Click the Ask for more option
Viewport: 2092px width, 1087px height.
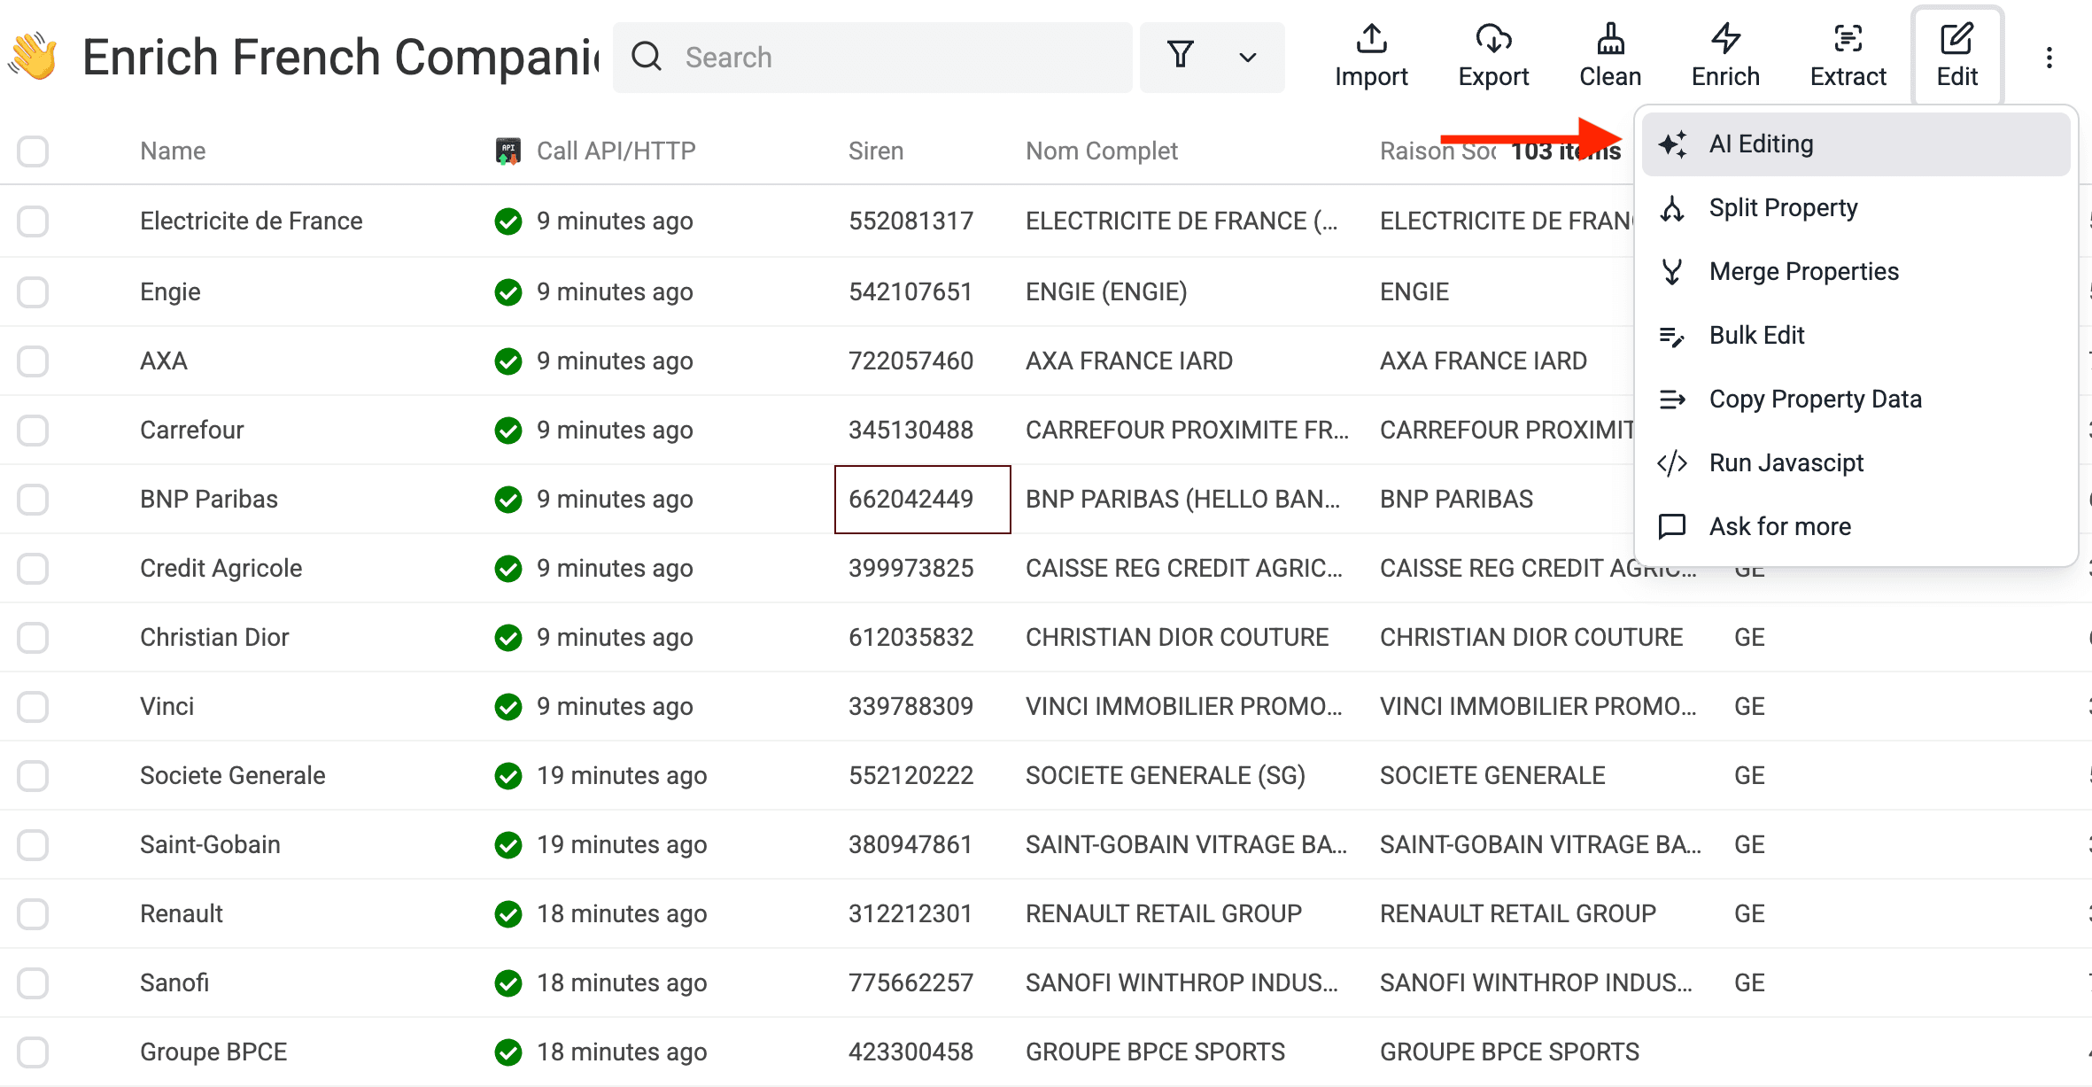pos(1779,526)
